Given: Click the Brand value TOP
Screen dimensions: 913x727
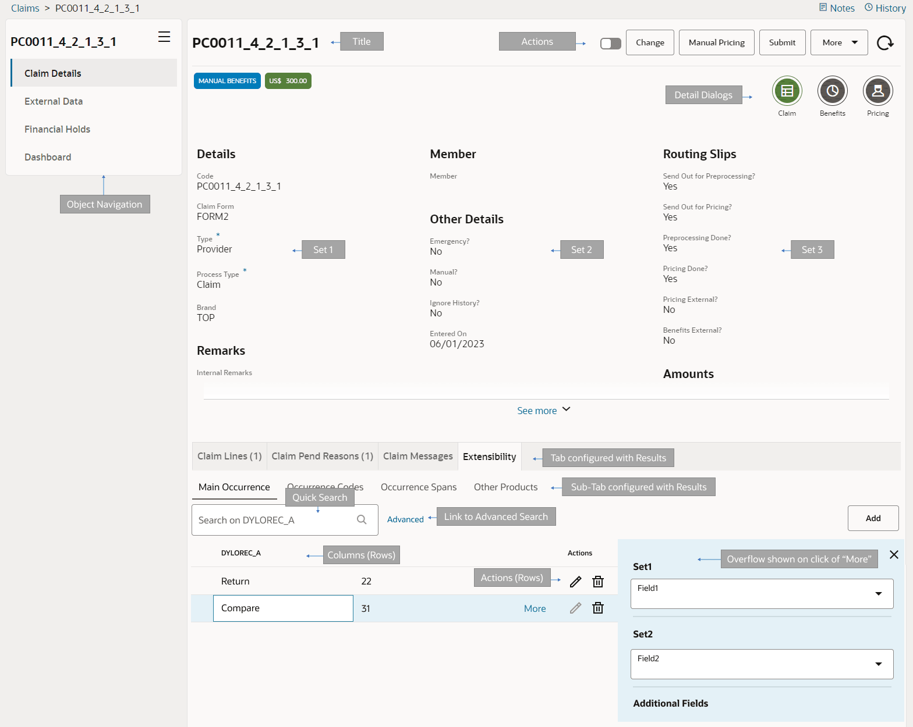Looking at the screenshot, I should [x=206, y=318].
